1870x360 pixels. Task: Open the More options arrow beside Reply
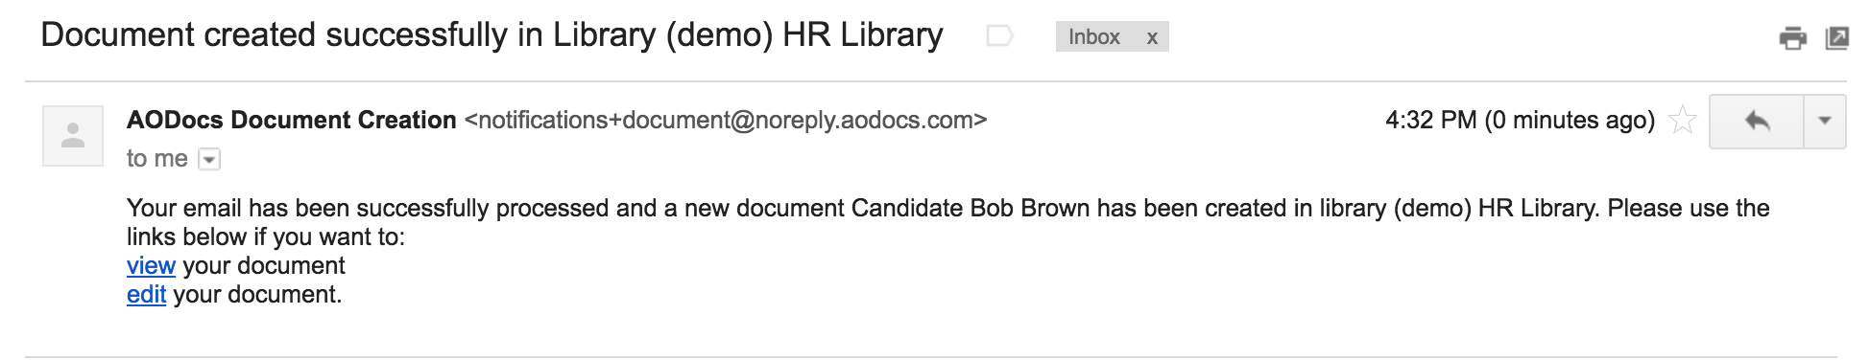point(1825,121)
